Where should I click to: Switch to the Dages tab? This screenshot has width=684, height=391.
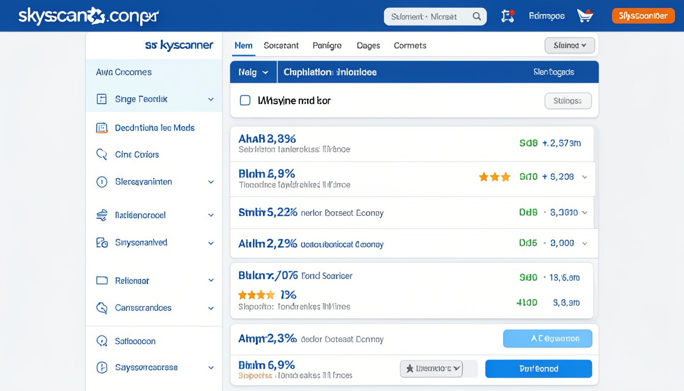368,45
